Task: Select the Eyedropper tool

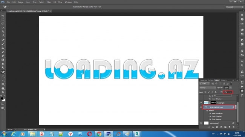Action: tap(3, 36)
